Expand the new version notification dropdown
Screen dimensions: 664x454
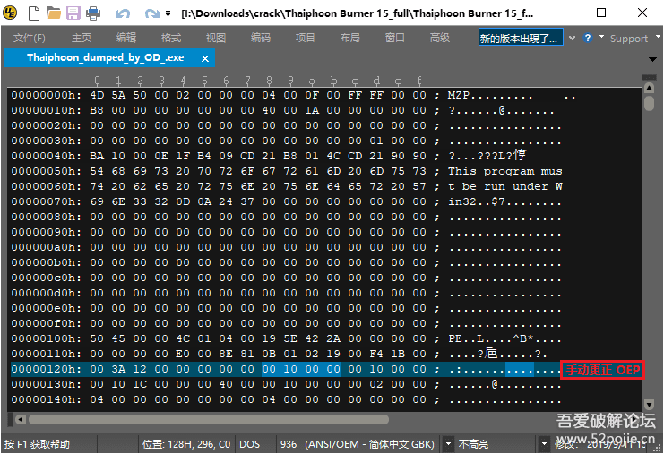click(x=572, y=38)
